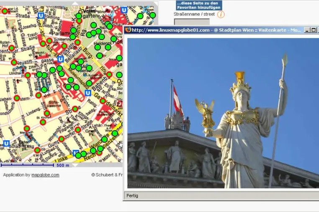The height and width of the screenshot is (212, 319).
Task: Click the marker at end of 'Lindeng.' label
Action: click(x=47, y=114)
